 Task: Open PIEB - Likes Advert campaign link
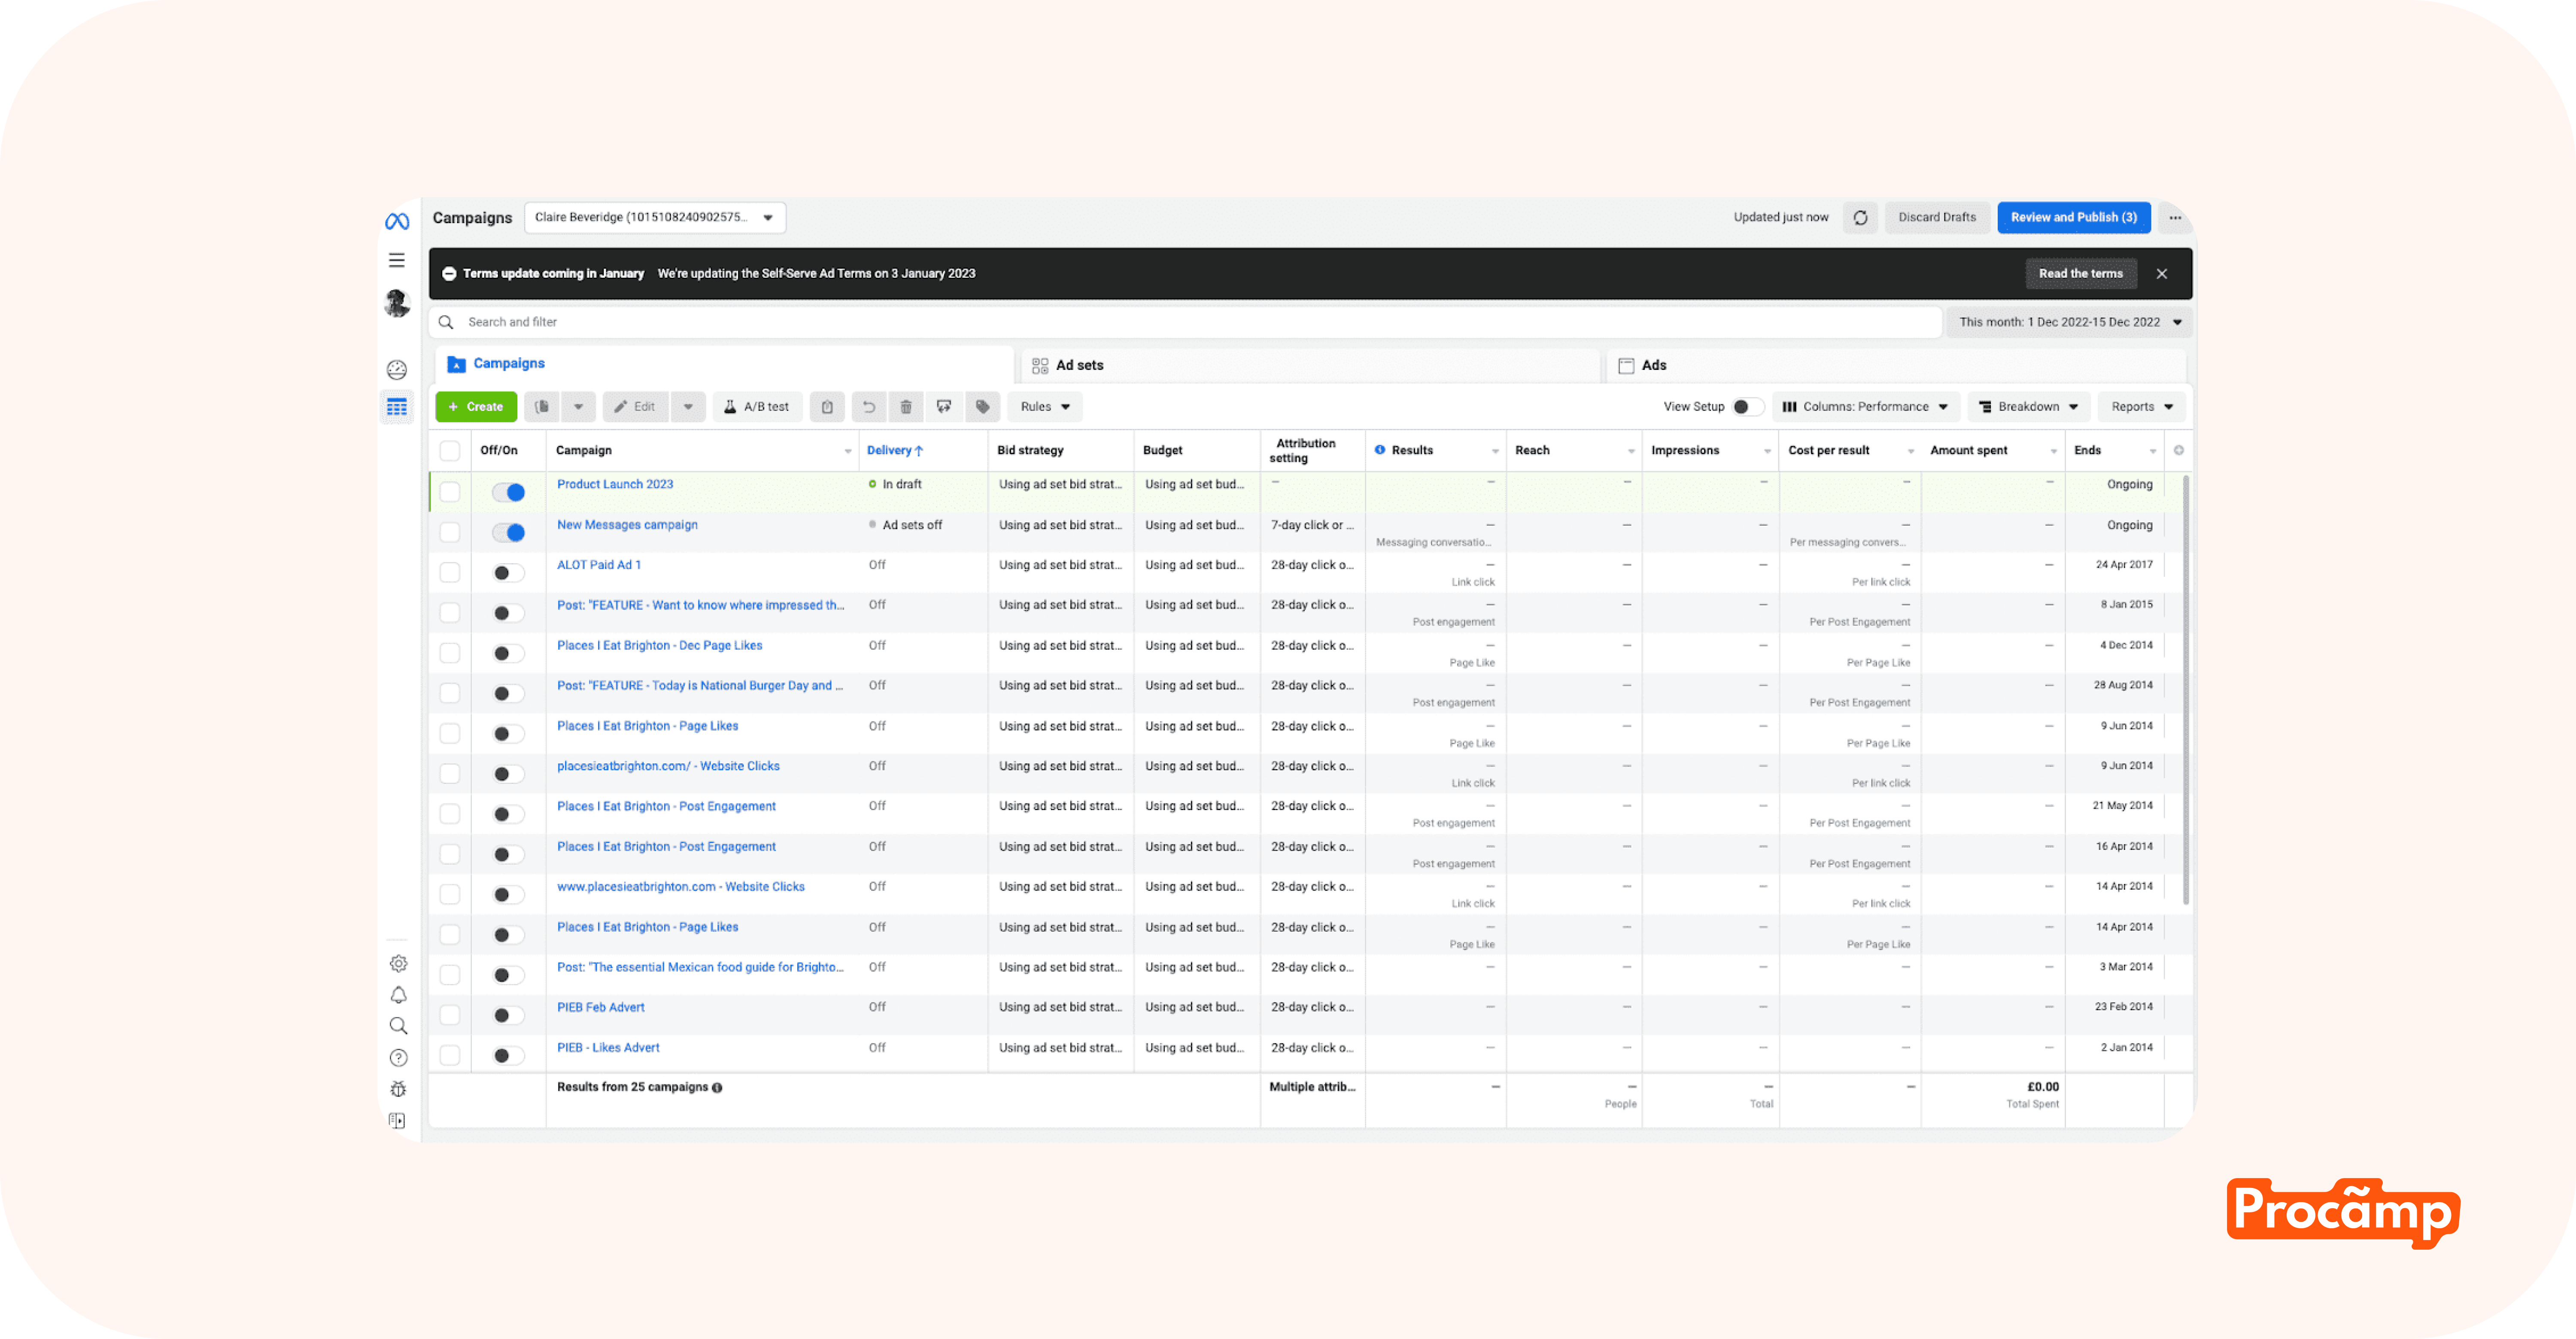point(608,1048)
